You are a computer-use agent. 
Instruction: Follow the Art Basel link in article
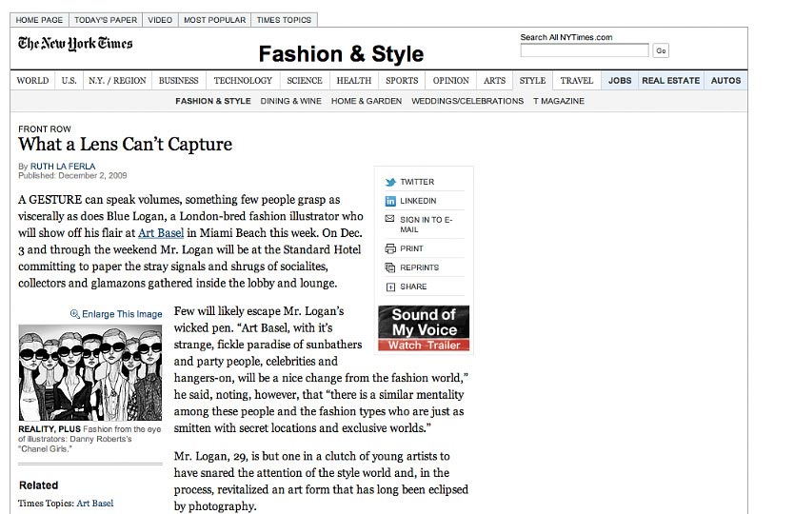click(161, 233)
